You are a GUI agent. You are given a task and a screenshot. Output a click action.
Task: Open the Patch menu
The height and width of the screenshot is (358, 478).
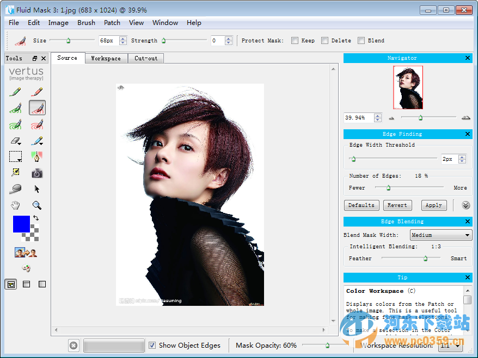point(112,23)
